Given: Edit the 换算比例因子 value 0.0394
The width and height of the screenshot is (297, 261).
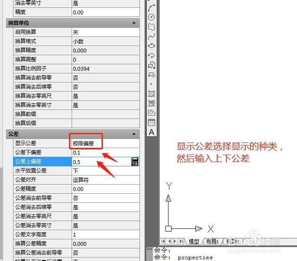Looking at the screenshot, I should click(x=106, y=69).
